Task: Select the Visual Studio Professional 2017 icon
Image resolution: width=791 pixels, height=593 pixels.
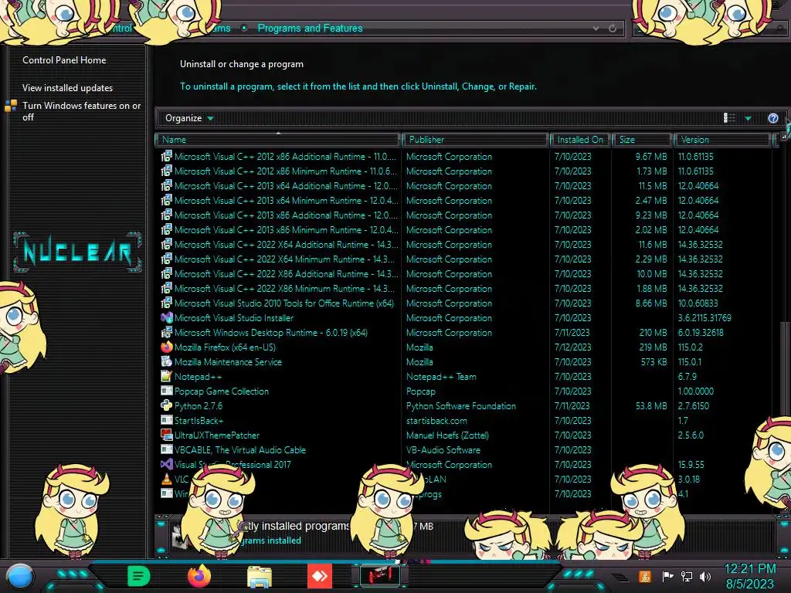Action: coord(167,464)
